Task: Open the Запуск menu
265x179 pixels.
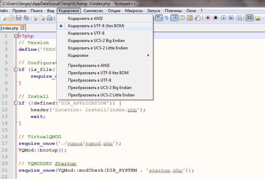Action: (x=154, y=11)
